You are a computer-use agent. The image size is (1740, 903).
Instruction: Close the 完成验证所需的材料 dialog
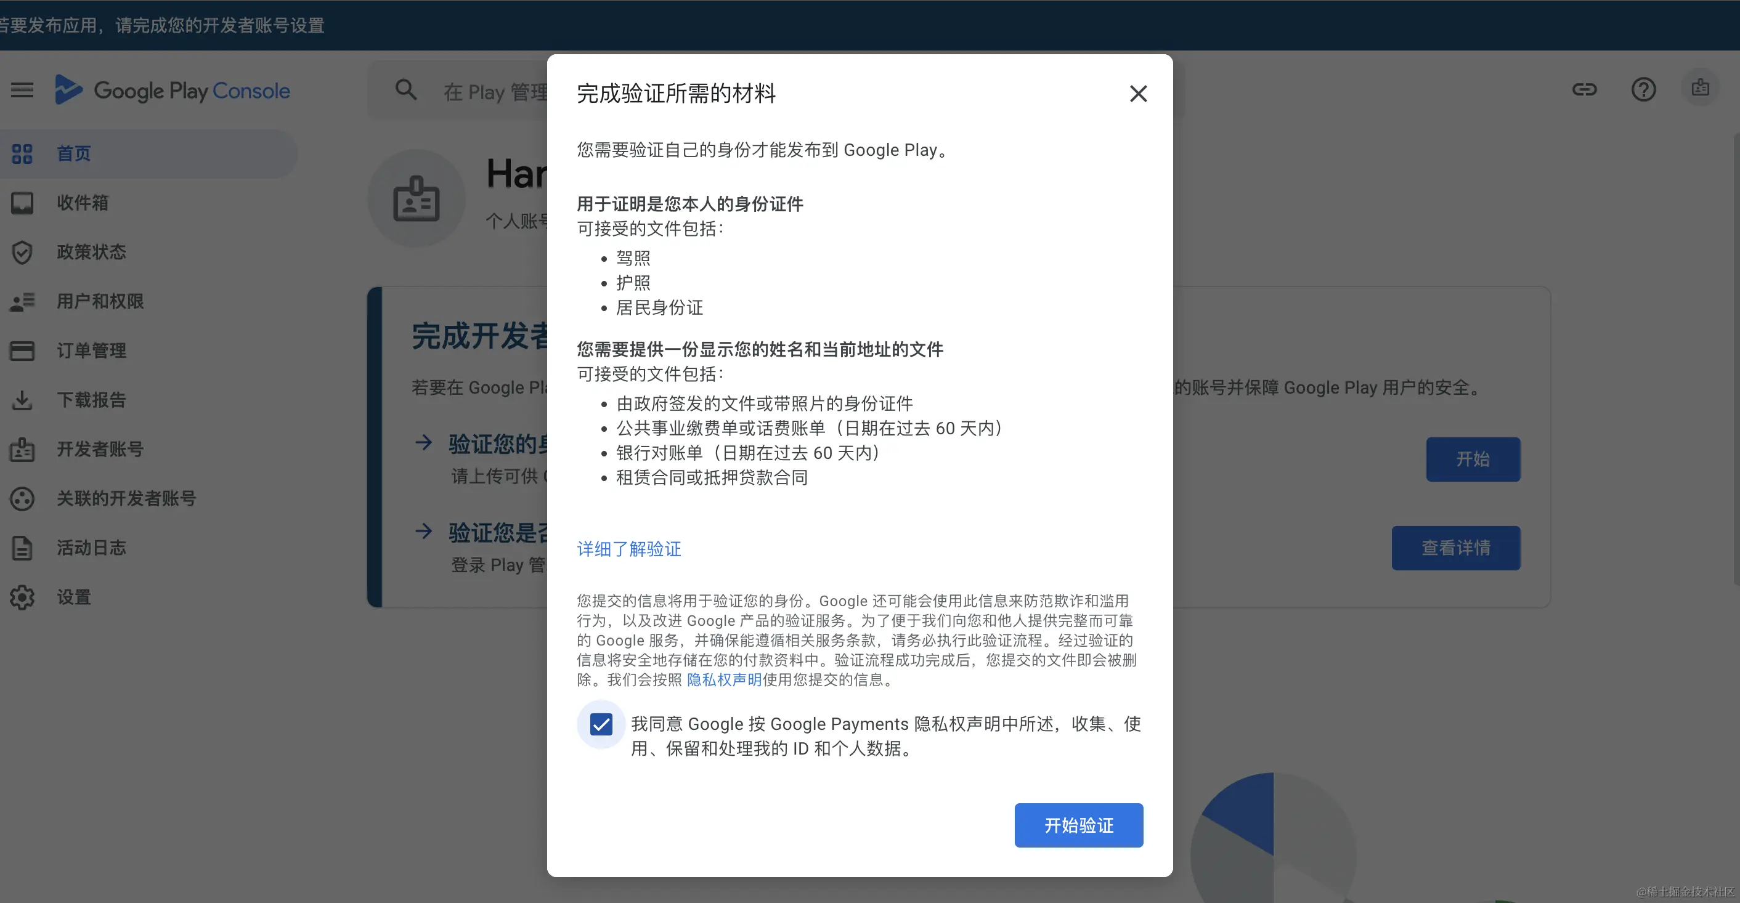point(1138,93)
